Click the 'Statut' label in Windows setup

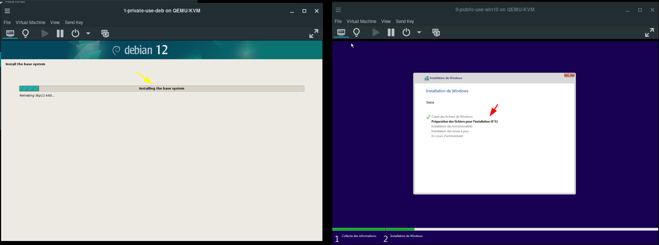430,103
